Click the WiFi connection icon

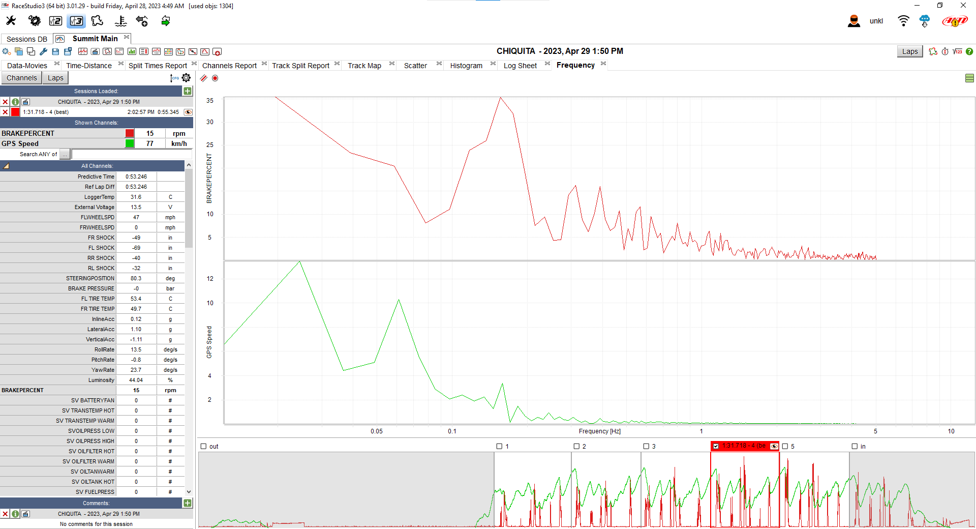[903, 21]
